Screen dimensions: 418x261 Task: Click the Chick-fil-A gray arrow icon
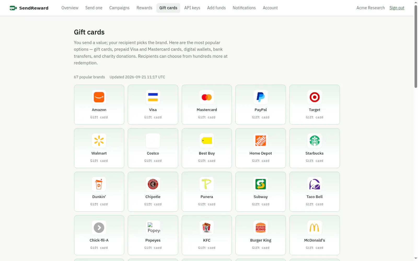[99, 228]
